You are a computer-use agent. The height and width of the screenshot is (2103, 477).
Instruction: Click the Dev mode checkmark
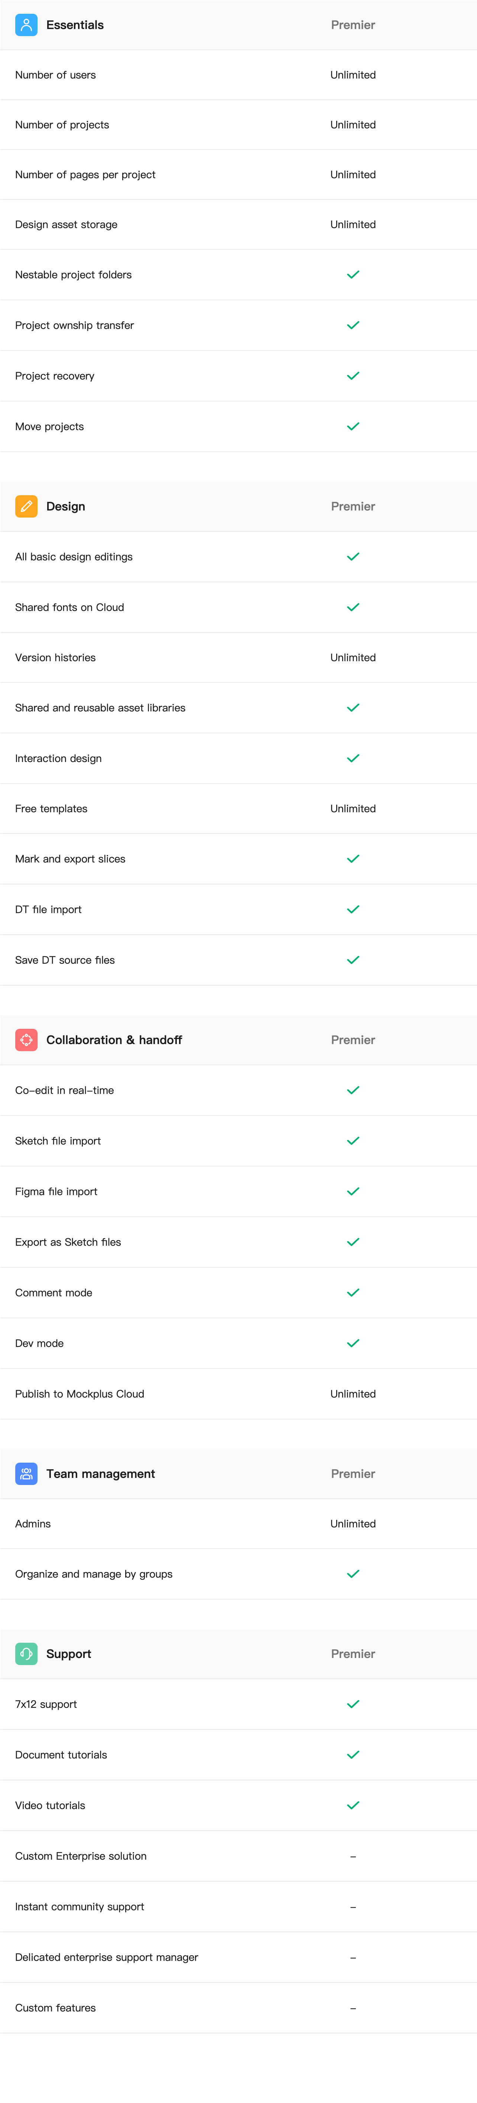(353, 1343)
